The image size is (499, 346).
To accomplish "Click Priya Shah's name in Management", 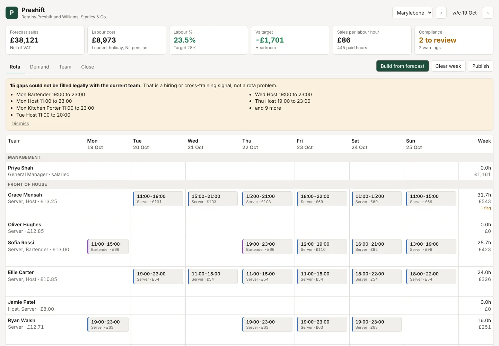I will pos(20,168).
